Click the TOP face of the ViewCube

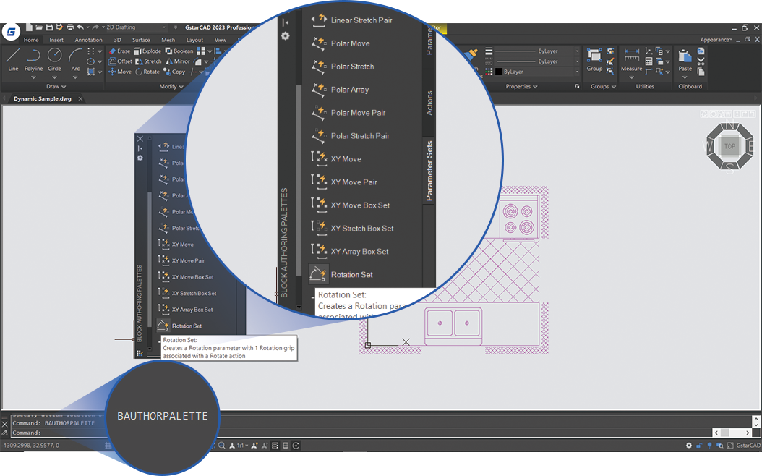729,146
